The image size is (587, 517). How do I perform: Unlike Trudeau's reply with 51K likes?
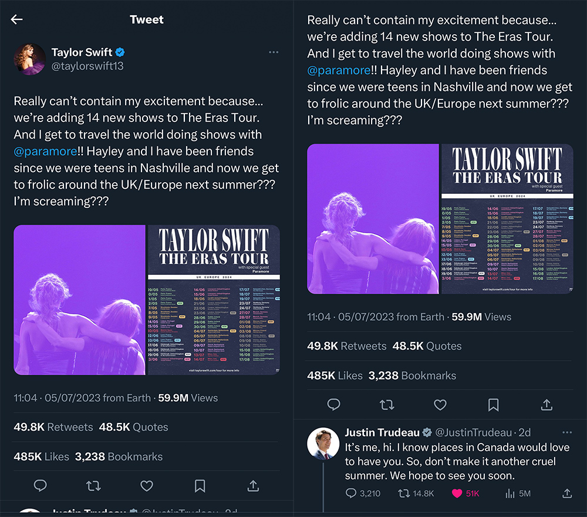457,493
